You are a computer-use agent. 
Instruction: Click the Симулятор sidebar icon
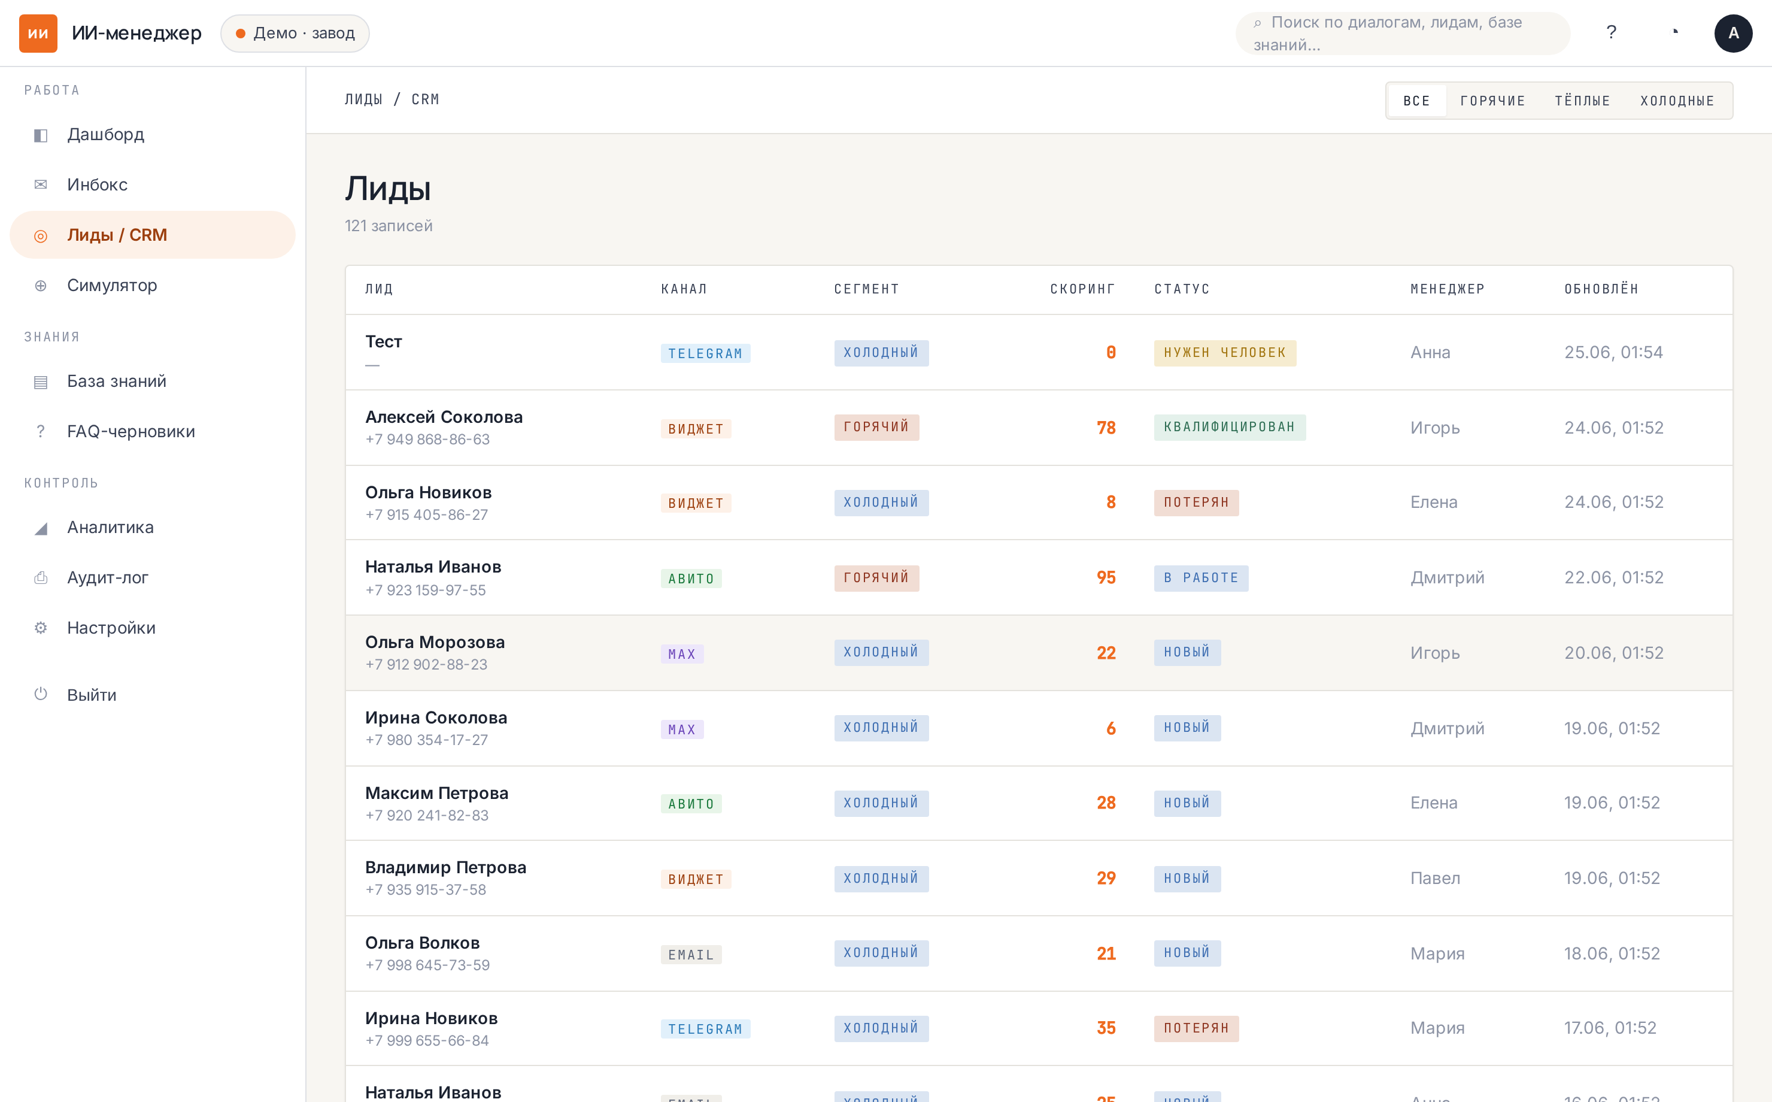click(41, 286)
